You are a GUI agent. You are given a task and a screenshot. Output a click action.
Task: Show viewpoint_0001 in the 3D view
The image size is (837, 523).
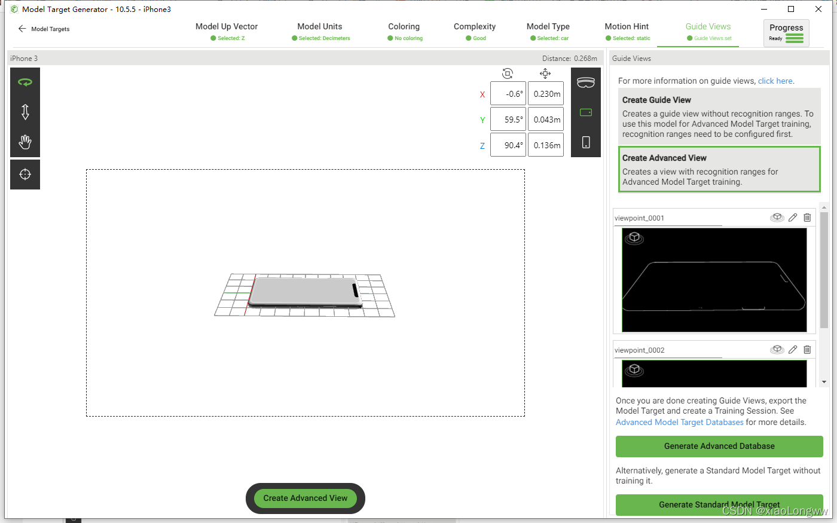[x=777, y=218]
